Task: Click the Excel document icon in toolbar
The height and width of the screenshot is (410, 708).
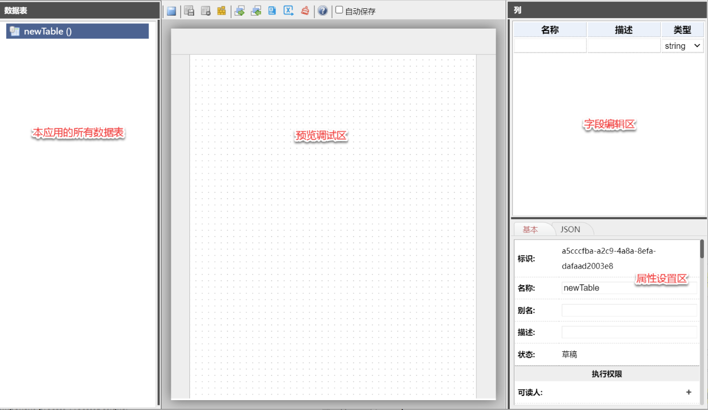Action: click(272, 11)
